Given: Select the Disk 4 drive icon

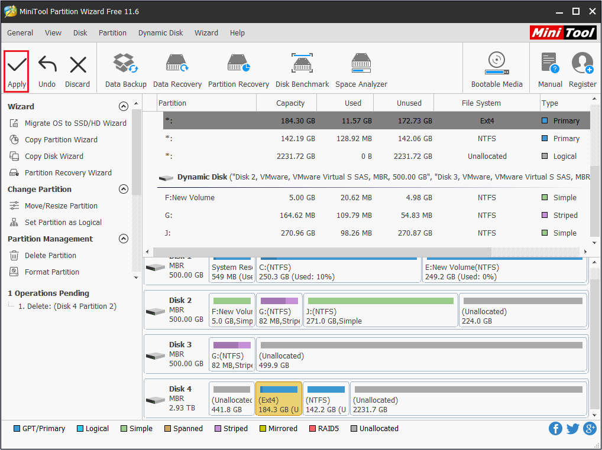Looking at the screenshot, I should tap(156, 400).
